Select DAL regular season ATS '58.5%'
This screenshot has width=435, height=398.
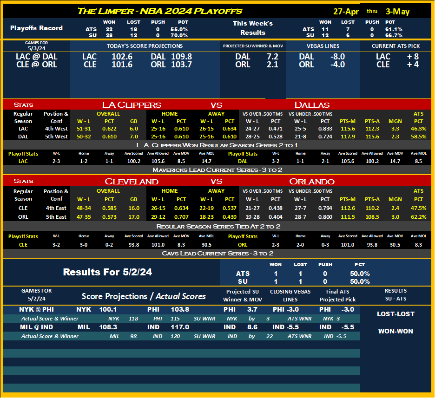[418, 137]
